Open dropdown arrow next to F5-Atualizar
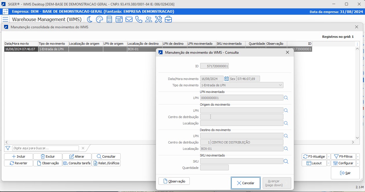 point(329,156)
